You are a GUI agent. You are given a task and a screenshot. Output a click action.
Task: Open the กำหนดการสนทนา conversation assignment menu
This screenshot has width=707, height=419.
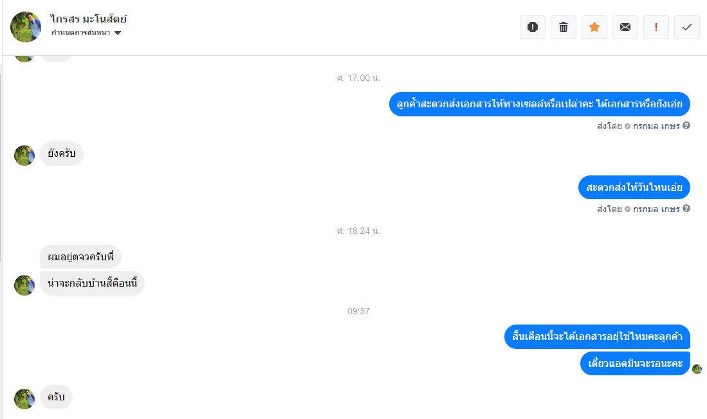pos(86,32)
